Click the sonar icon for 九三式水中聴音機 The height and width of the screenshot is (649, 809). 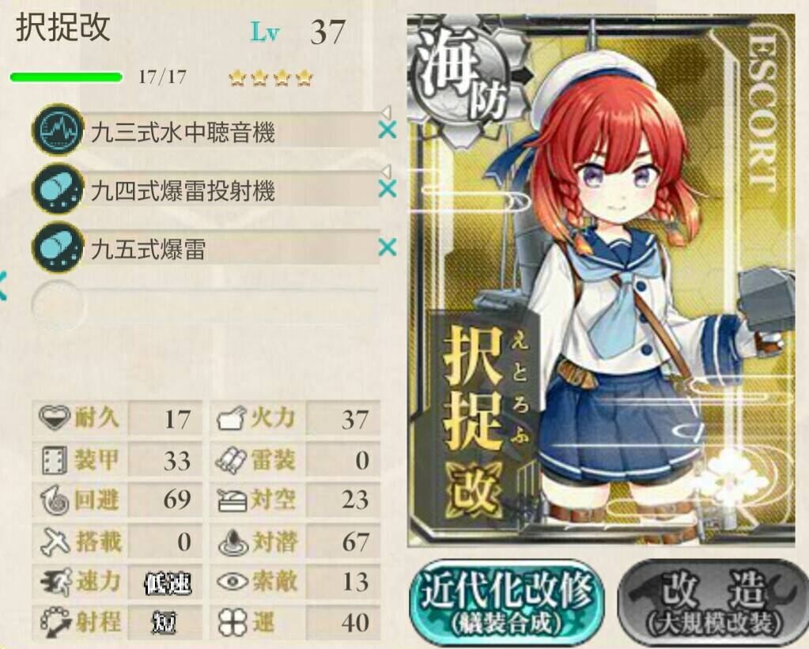pyautogui.click(x=58, y=130)
